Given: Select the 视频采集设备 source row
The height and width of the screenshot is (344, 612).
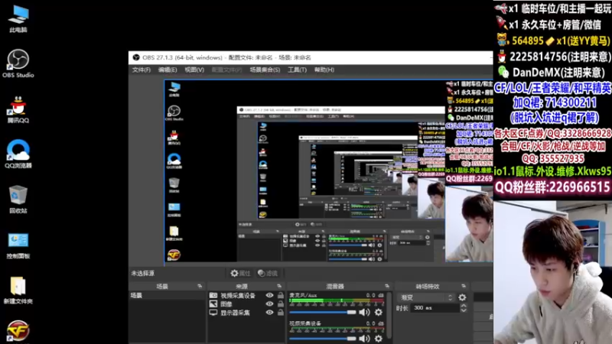Looking at the screenshot, I should pos(246,296).
